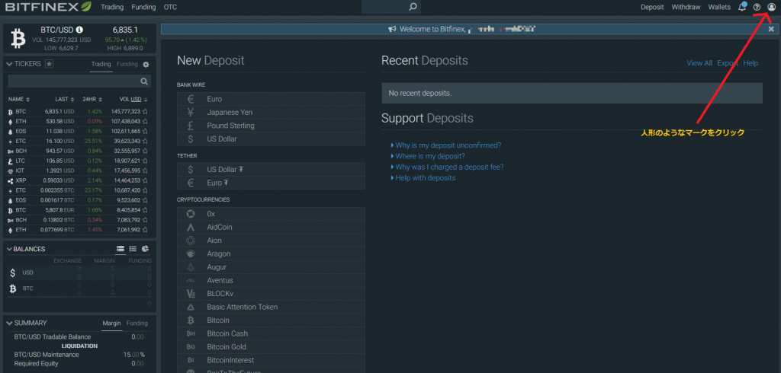Favorite the BTC 5,807.8 EUR ticker star

145,210
